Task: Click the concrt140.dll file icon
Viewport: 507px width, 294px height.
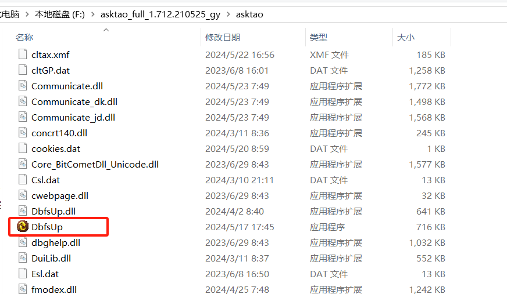Action: [x=23, y=132]
